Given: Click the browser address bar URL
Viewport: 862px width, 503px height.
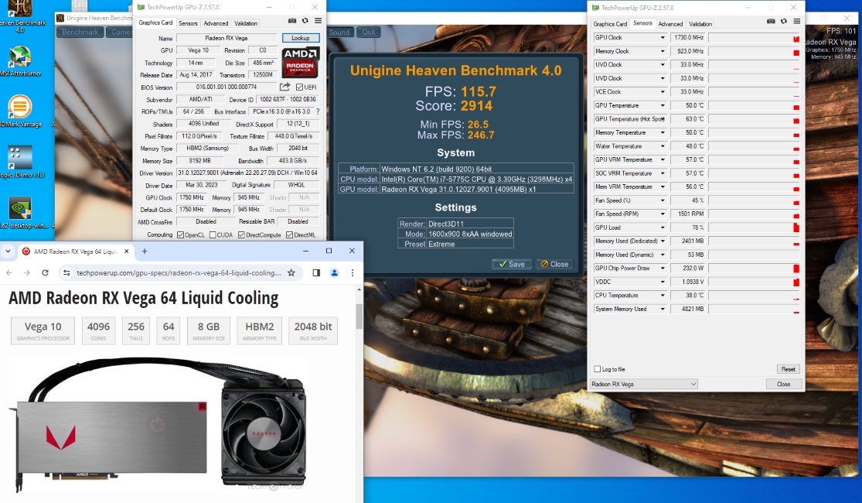Looking at the screenshot, I should pyautogui.click(x=179, y=273).
